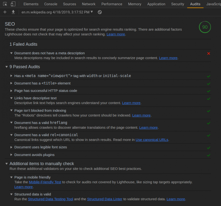The width and height of the screenshot is (221, 206).
Task: Open the Security tab
Action: [x=178, y=4]
